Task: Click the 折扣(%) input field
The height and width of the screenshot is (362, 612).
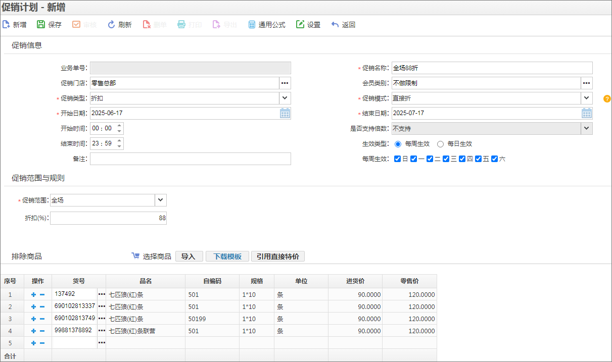Action: pos(108,218)
